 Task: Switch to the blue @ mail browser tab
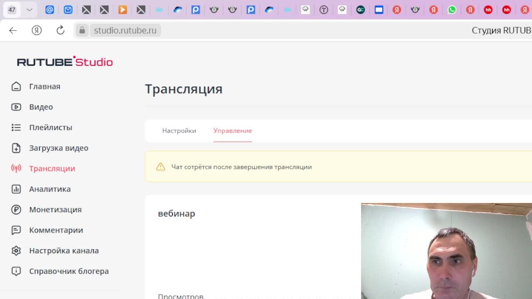tap(49, 10)
